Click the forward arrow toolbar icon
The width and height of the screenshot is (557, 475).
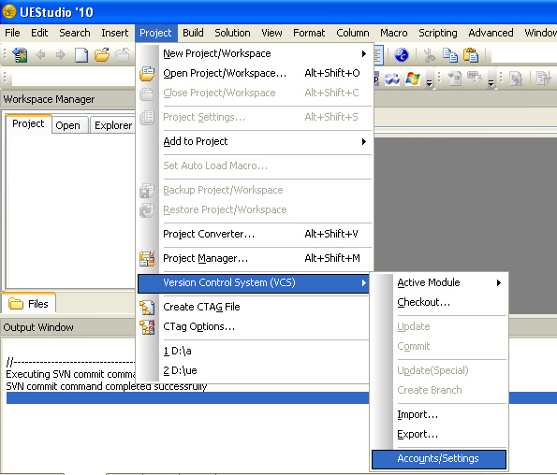(x=61, y=55)
